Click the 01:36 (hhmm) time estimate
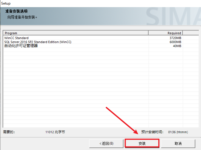 click(x=178, y=132)
